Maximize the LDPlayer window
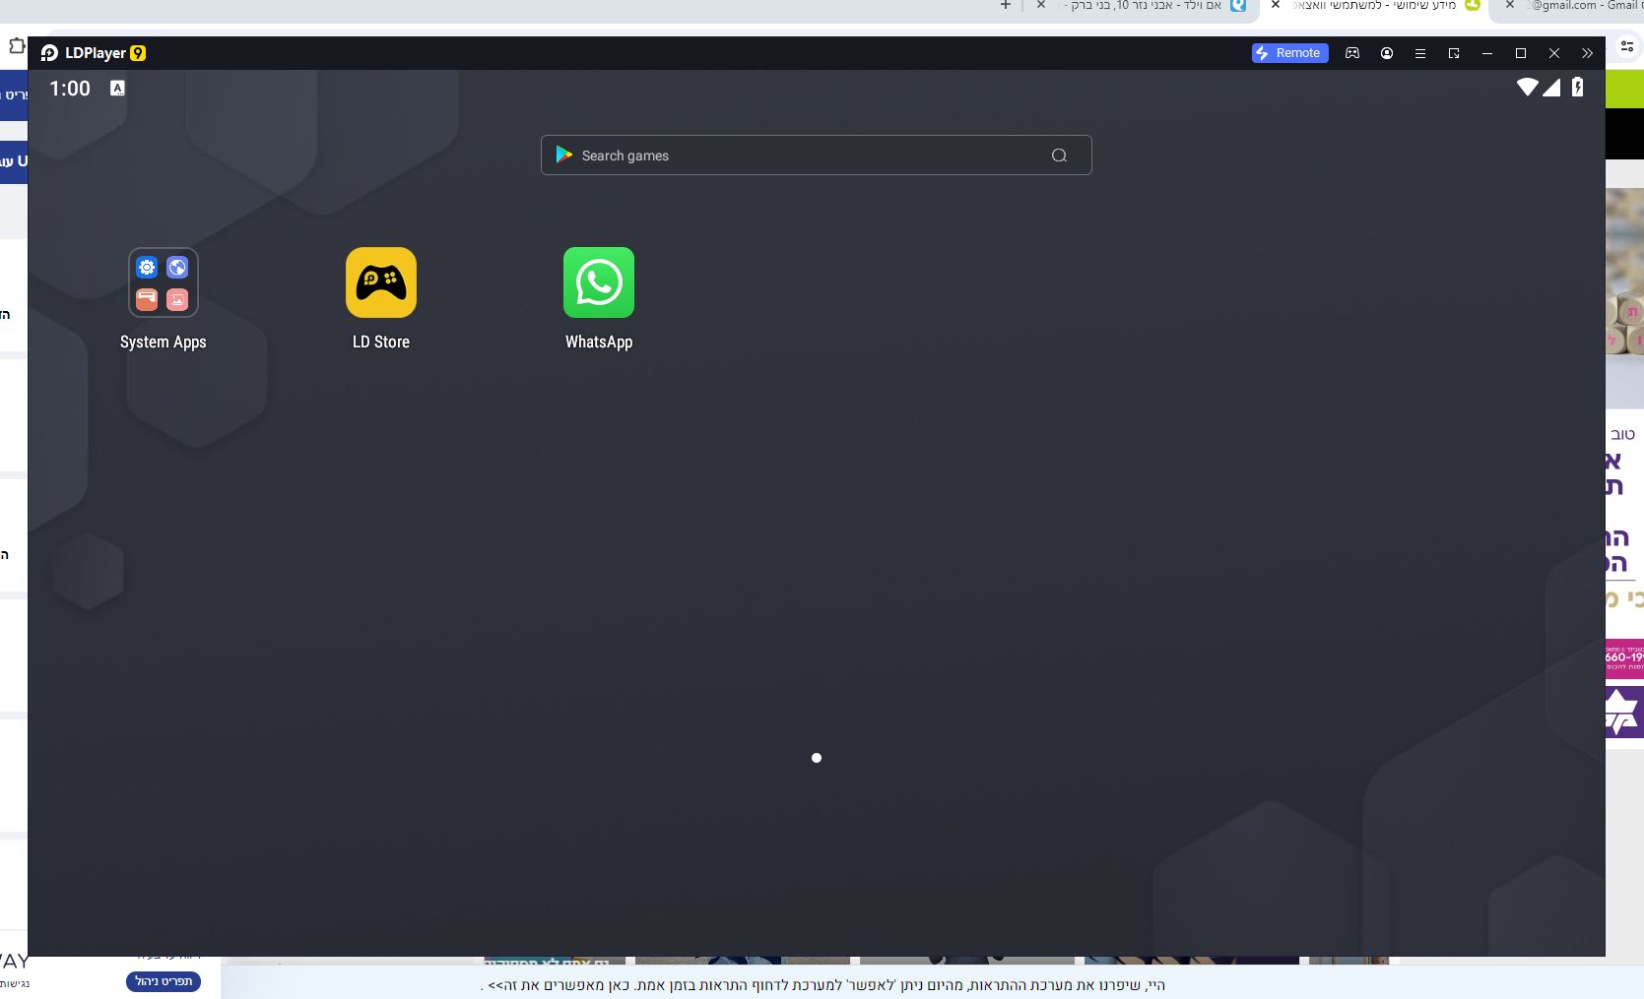This screenshot has height=999, width=1644. 1521,53
